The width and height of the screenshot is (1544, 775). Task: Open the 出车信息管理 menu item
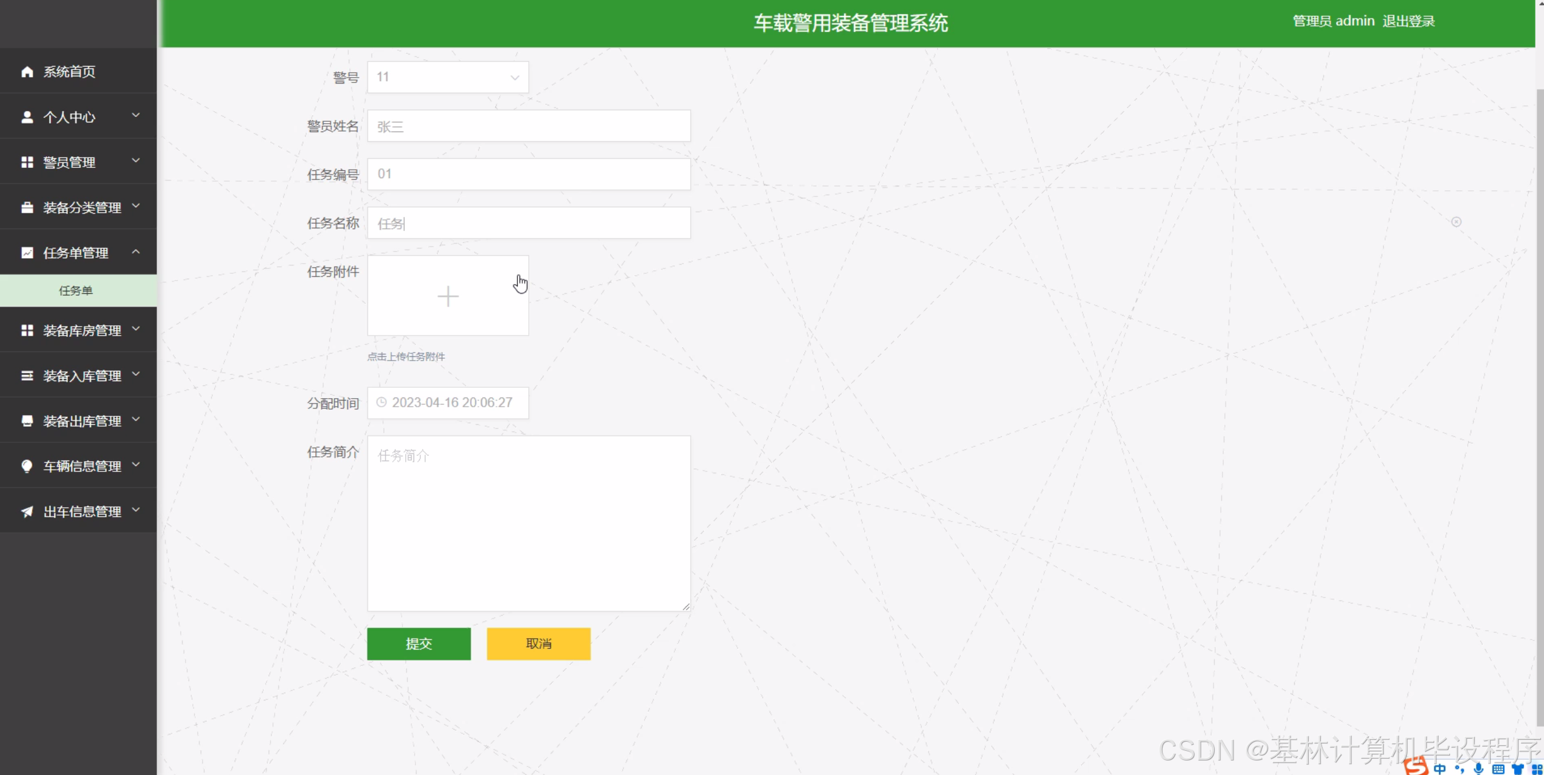point(78,511)
